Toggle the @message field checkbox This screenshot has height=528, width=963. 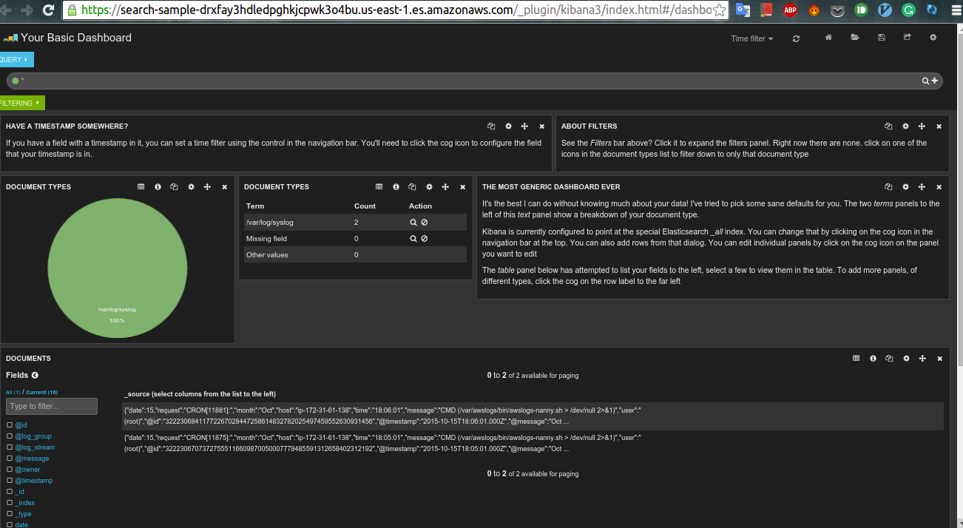[x=10, y=458]
